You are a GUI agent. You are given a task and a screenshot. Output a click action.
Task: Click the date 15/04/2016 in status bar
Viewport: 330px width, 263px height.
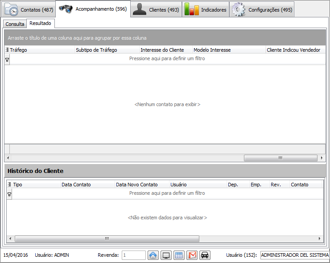tap(16, 255)
